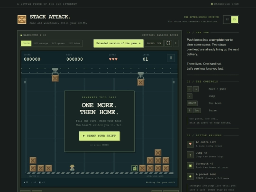Select the LCD blue theme
The image size is (256, 192).
pyautogui.click(x=74, y=43)
